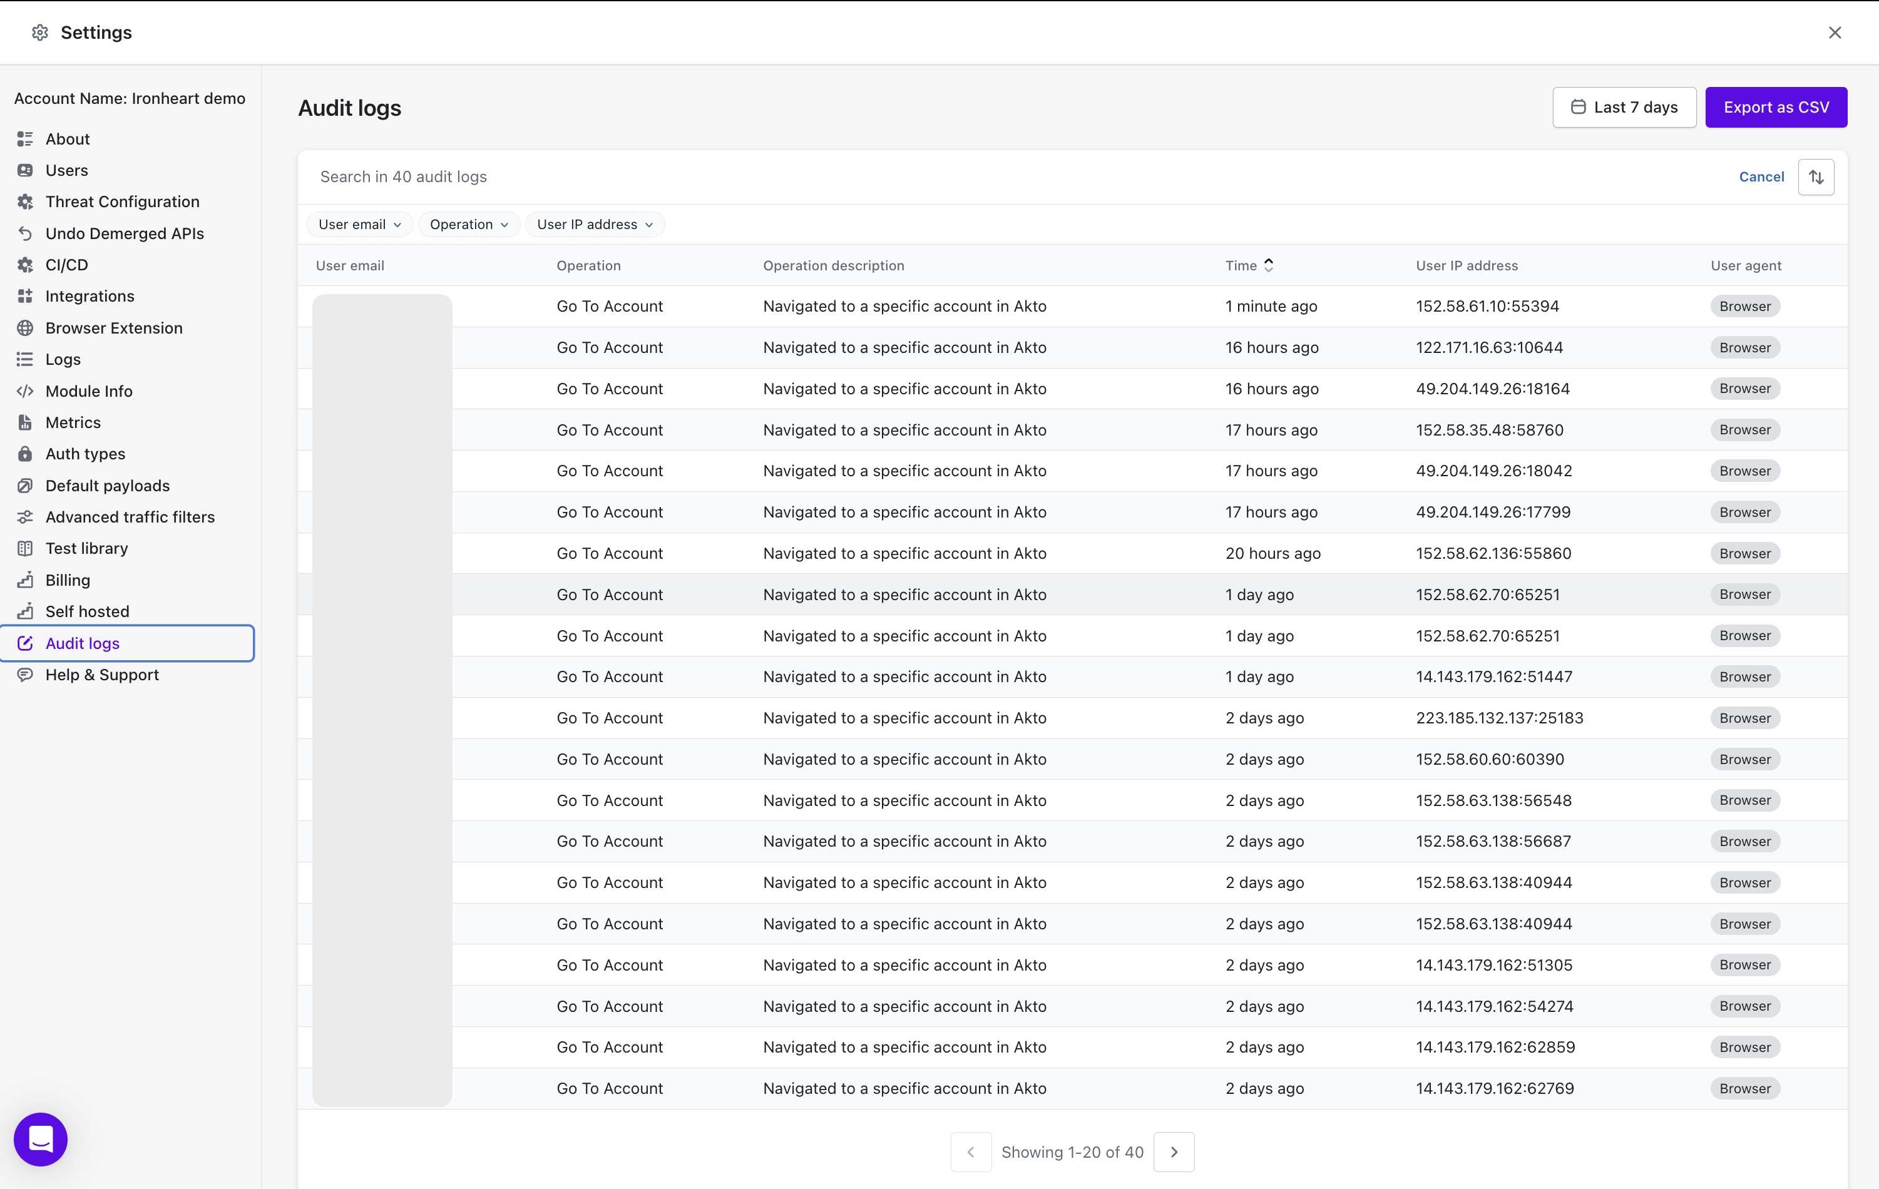Expand the User IP address filter
The image size is (1879, 1189).
click(594, 225)
